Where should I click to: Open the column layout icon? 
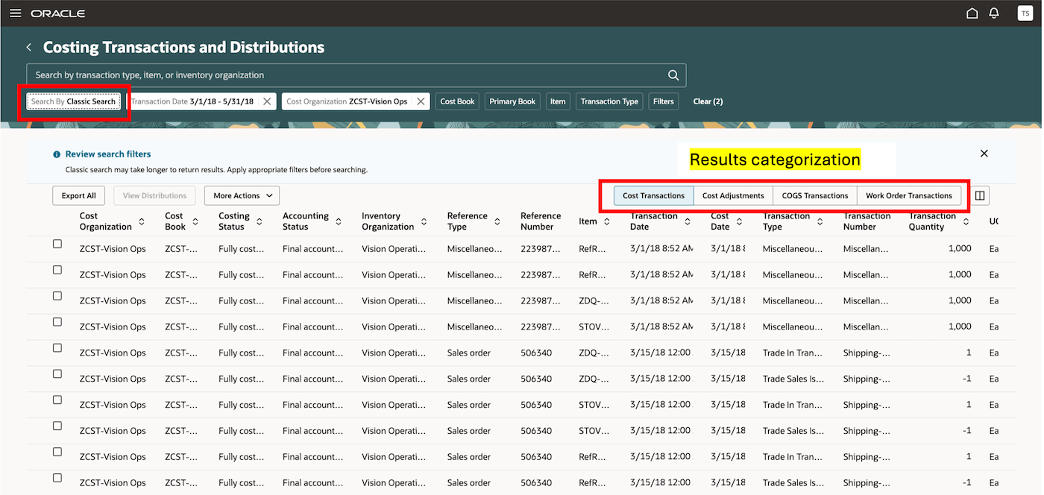(980, 196)
